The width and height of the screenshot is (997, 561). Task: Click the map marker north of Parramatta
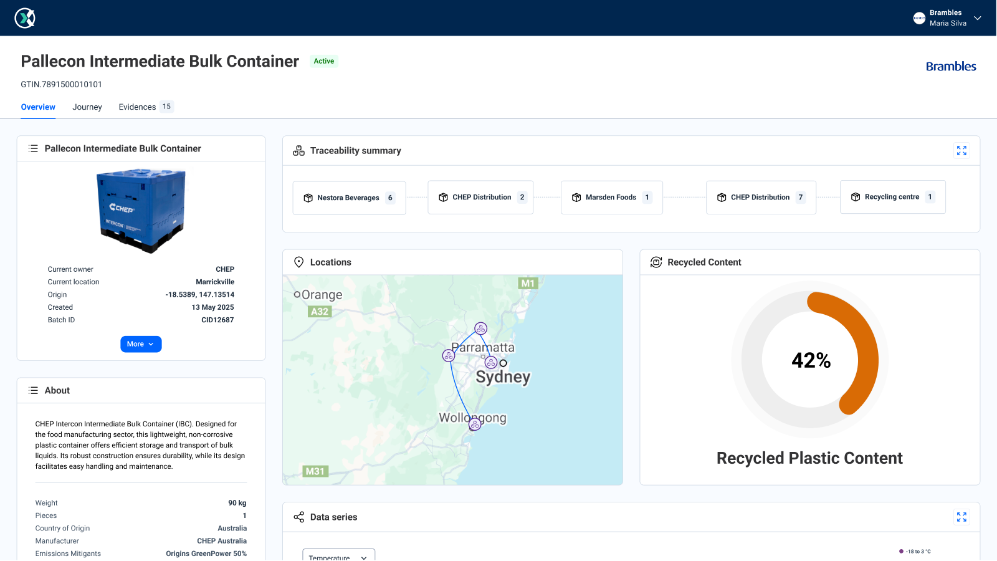tap(480, 328)
